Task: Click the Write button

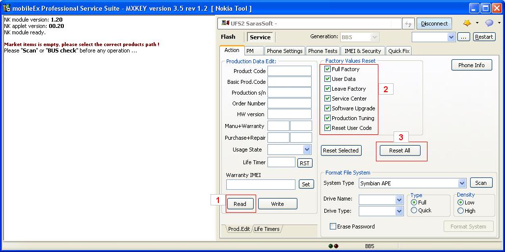Action: [x=277, y=204]
